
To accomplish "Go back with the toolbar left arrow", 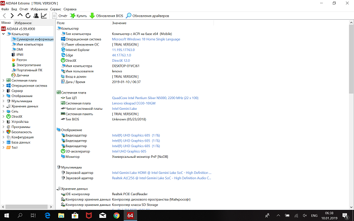I will point(4,16).
